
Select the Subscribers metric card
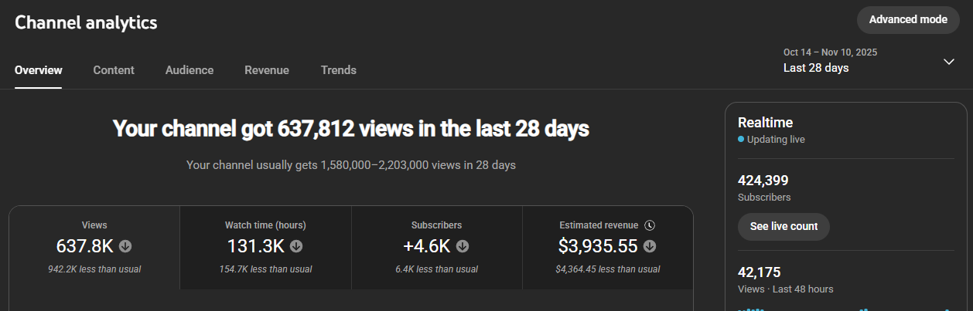pyautogui.click(x=437, y=248)
